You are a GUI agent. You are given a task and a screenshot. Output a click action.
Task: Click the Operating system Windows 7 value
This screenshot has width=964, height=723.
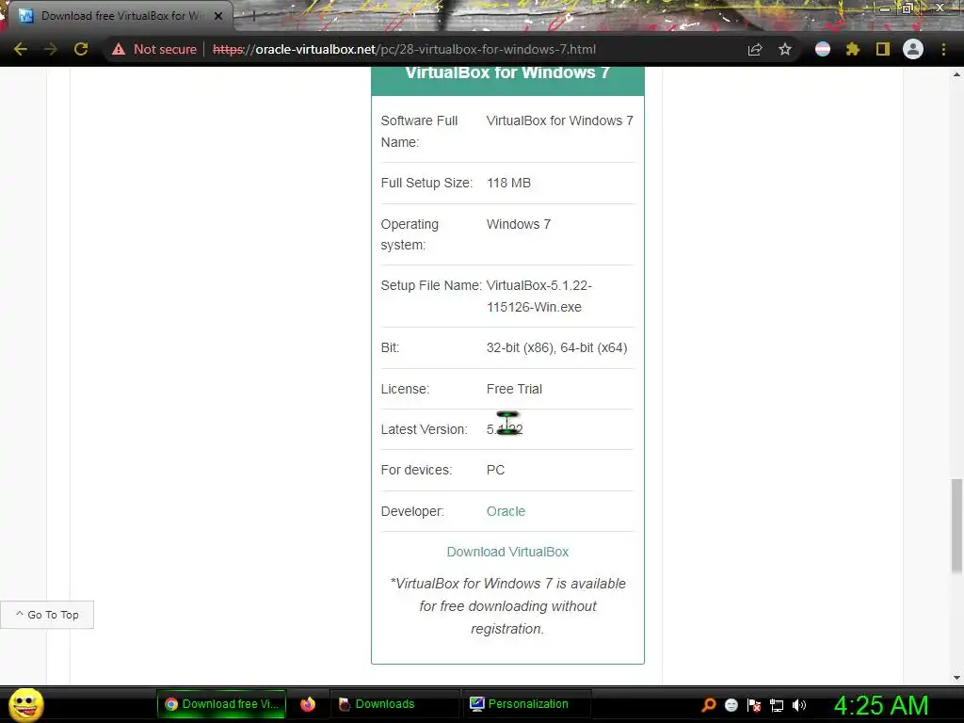pyautogui.click(x=519, y=224)
